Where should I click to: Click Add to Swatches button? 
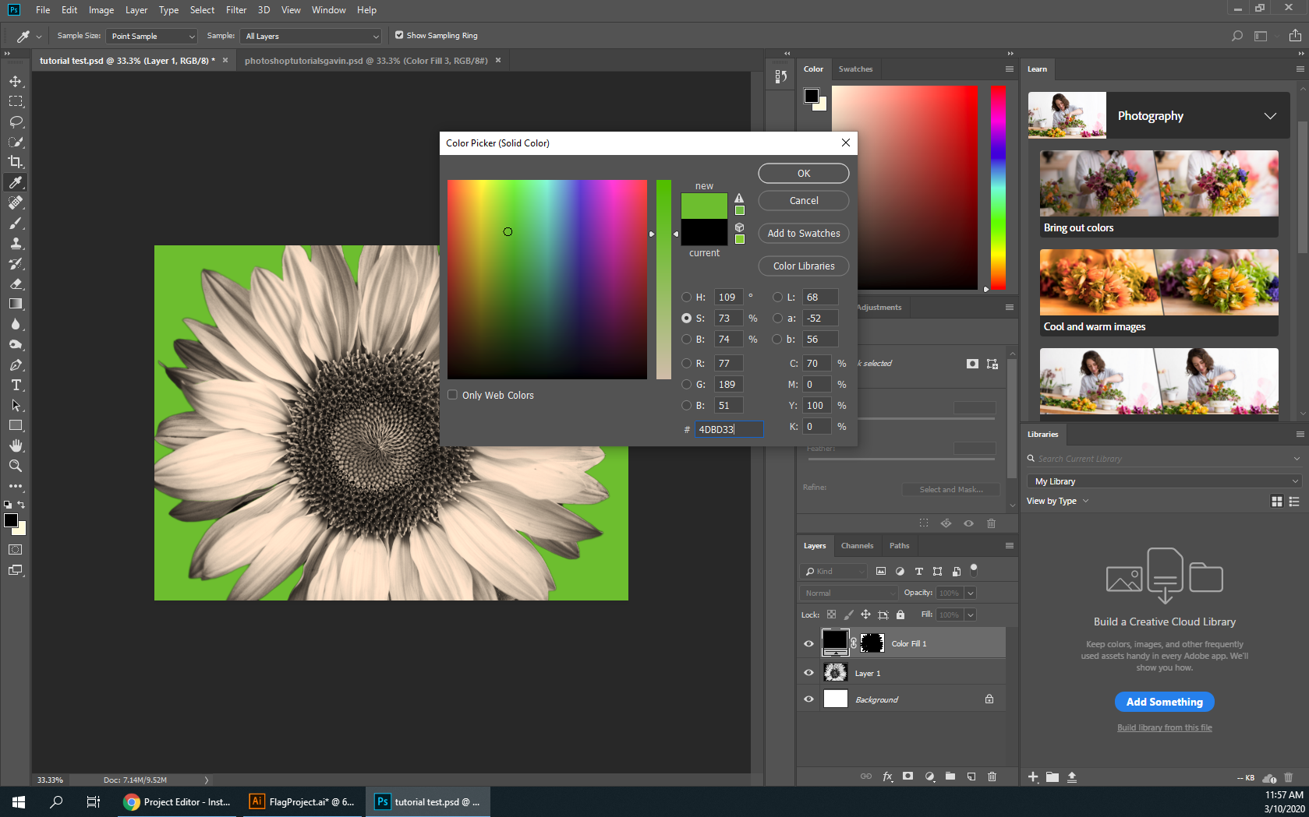pyautogui.click(x=804, y=233)
